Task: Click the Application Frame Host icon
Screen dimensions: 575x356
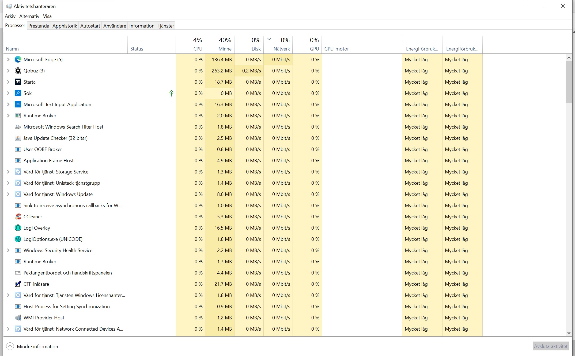Action: click(x=18, y=161)
